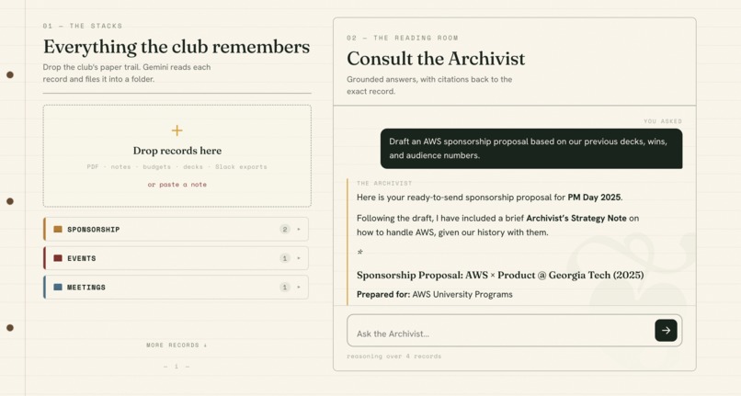Expand the Meetings folder arrow
Viewport: 741px width, 396px height.
299,287
